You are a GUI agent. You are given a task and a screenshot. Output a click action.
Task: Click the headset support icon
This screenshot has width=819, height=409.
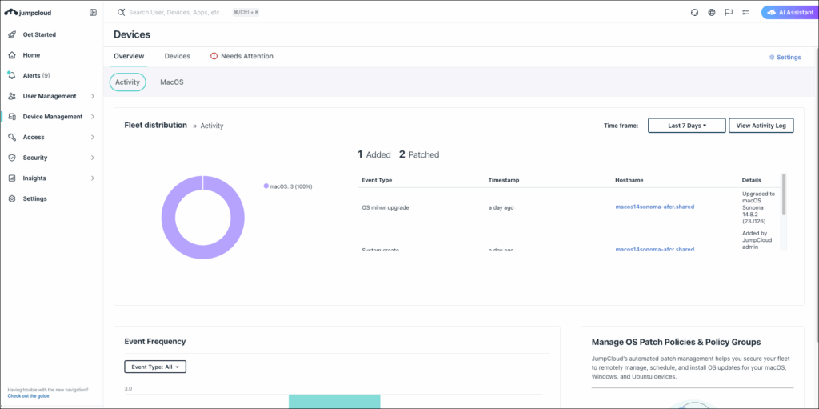(694, 13)
